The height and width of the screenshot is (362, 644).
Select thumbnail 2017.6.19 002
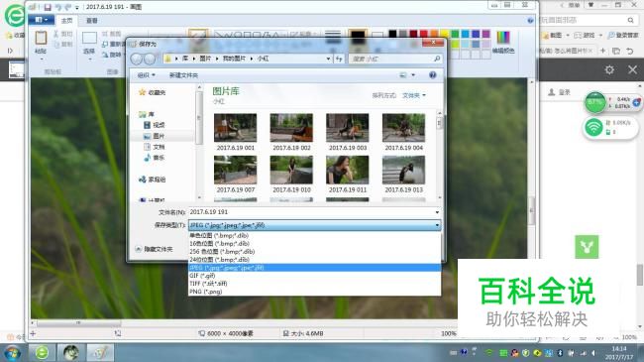[291, 132]
